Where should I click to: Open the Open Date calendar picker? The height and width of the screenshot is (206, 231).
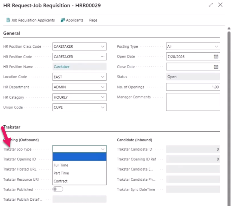[x=216, y=57]
